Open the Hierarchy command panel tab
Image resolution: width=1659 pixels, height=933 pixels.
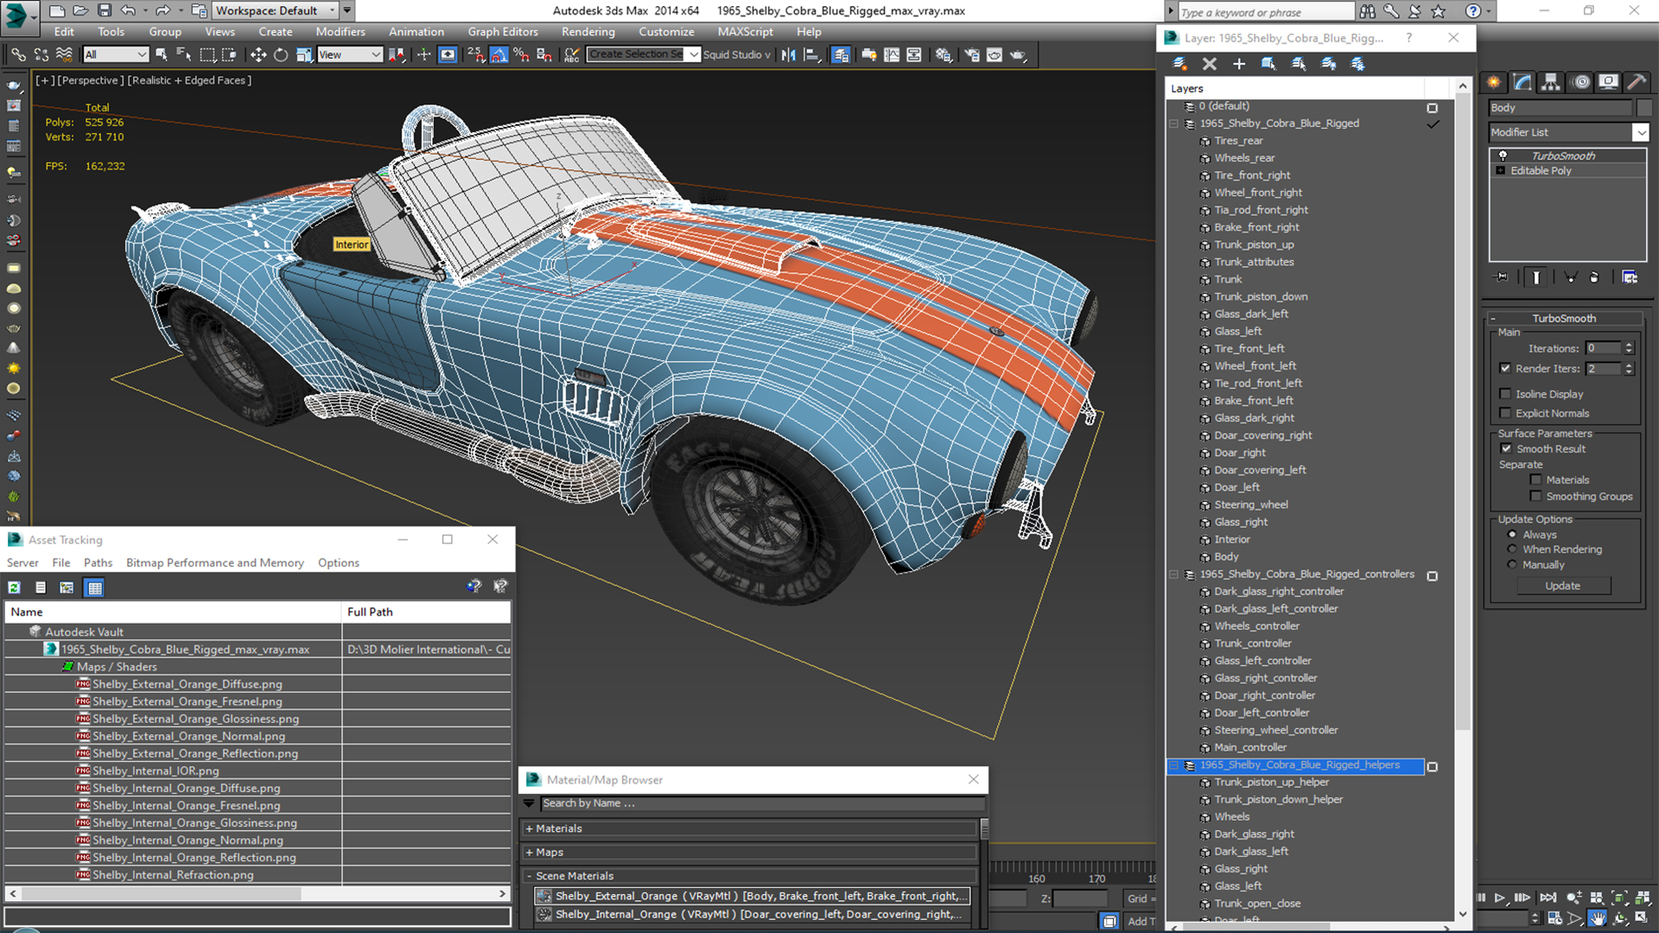click(1551, 82)
